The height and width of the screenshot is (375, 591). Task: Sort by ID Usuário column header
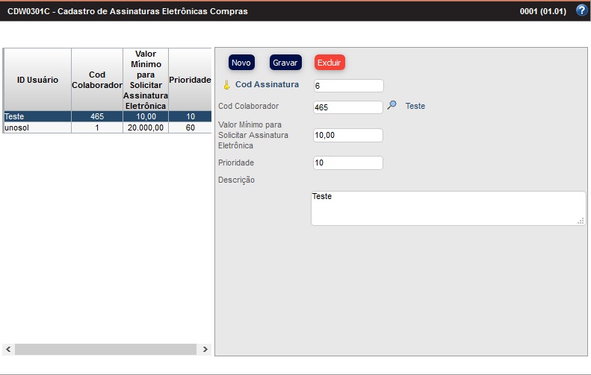click(37, 80)
